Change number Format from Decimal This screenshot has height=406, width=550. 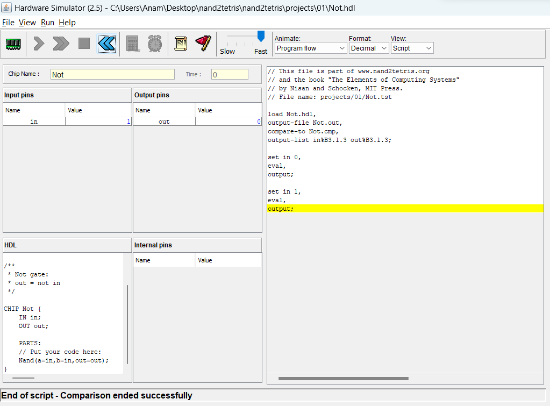point(369,48)
